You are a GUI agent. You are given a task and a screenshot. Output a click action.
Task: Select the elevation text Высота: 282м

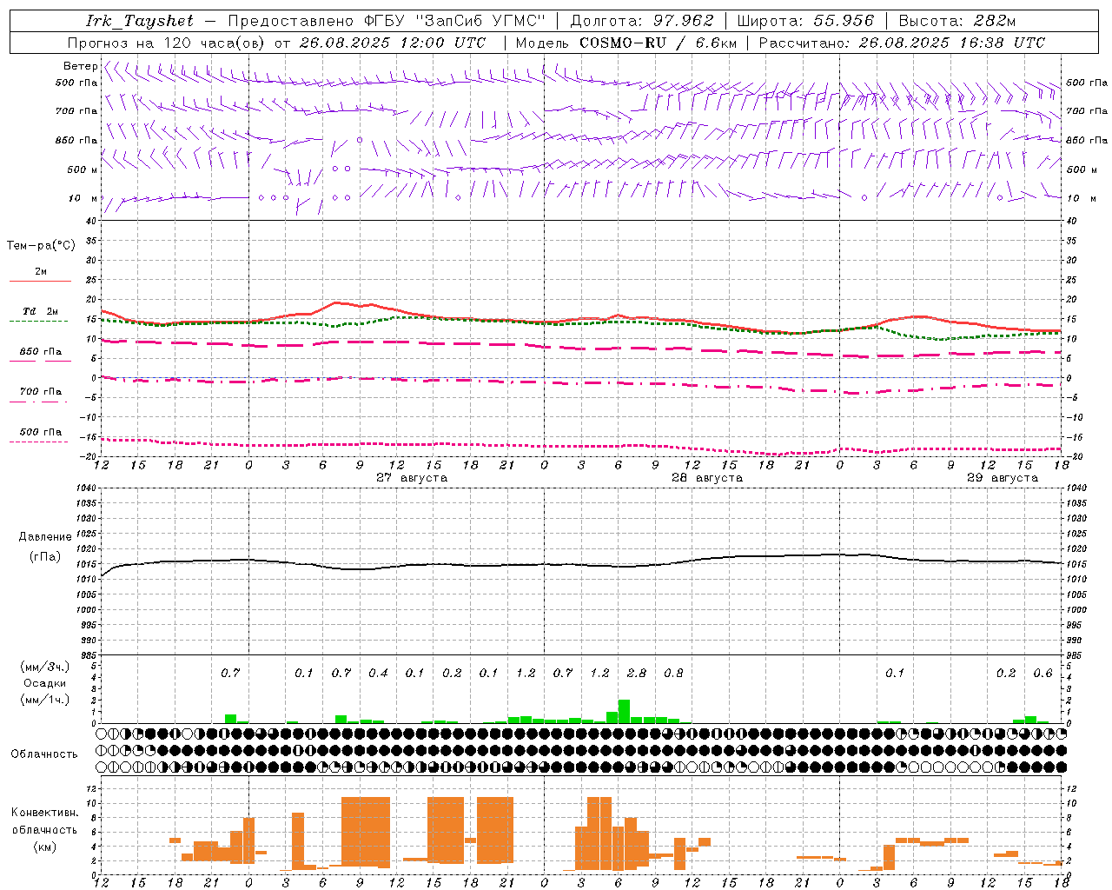pyautogui.click(x=956, y=21)
